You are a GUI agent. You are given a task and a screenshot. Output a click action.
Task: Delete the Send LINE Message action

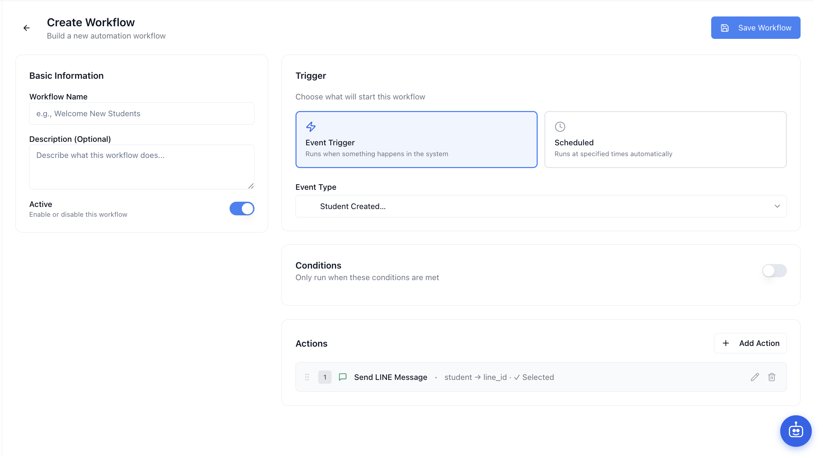tap(771, 377)
